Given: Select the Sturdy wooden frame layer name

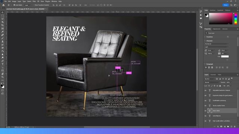Looking at the screenshot, I should coord(219,106).
